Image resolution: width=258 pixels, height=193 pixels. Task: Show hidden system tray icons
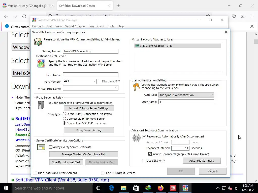[x=218, y=188]
